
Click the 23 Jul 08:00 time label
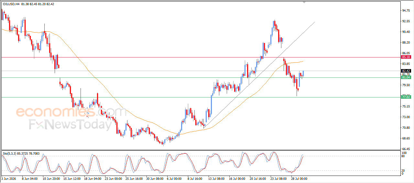pos(279,178)
